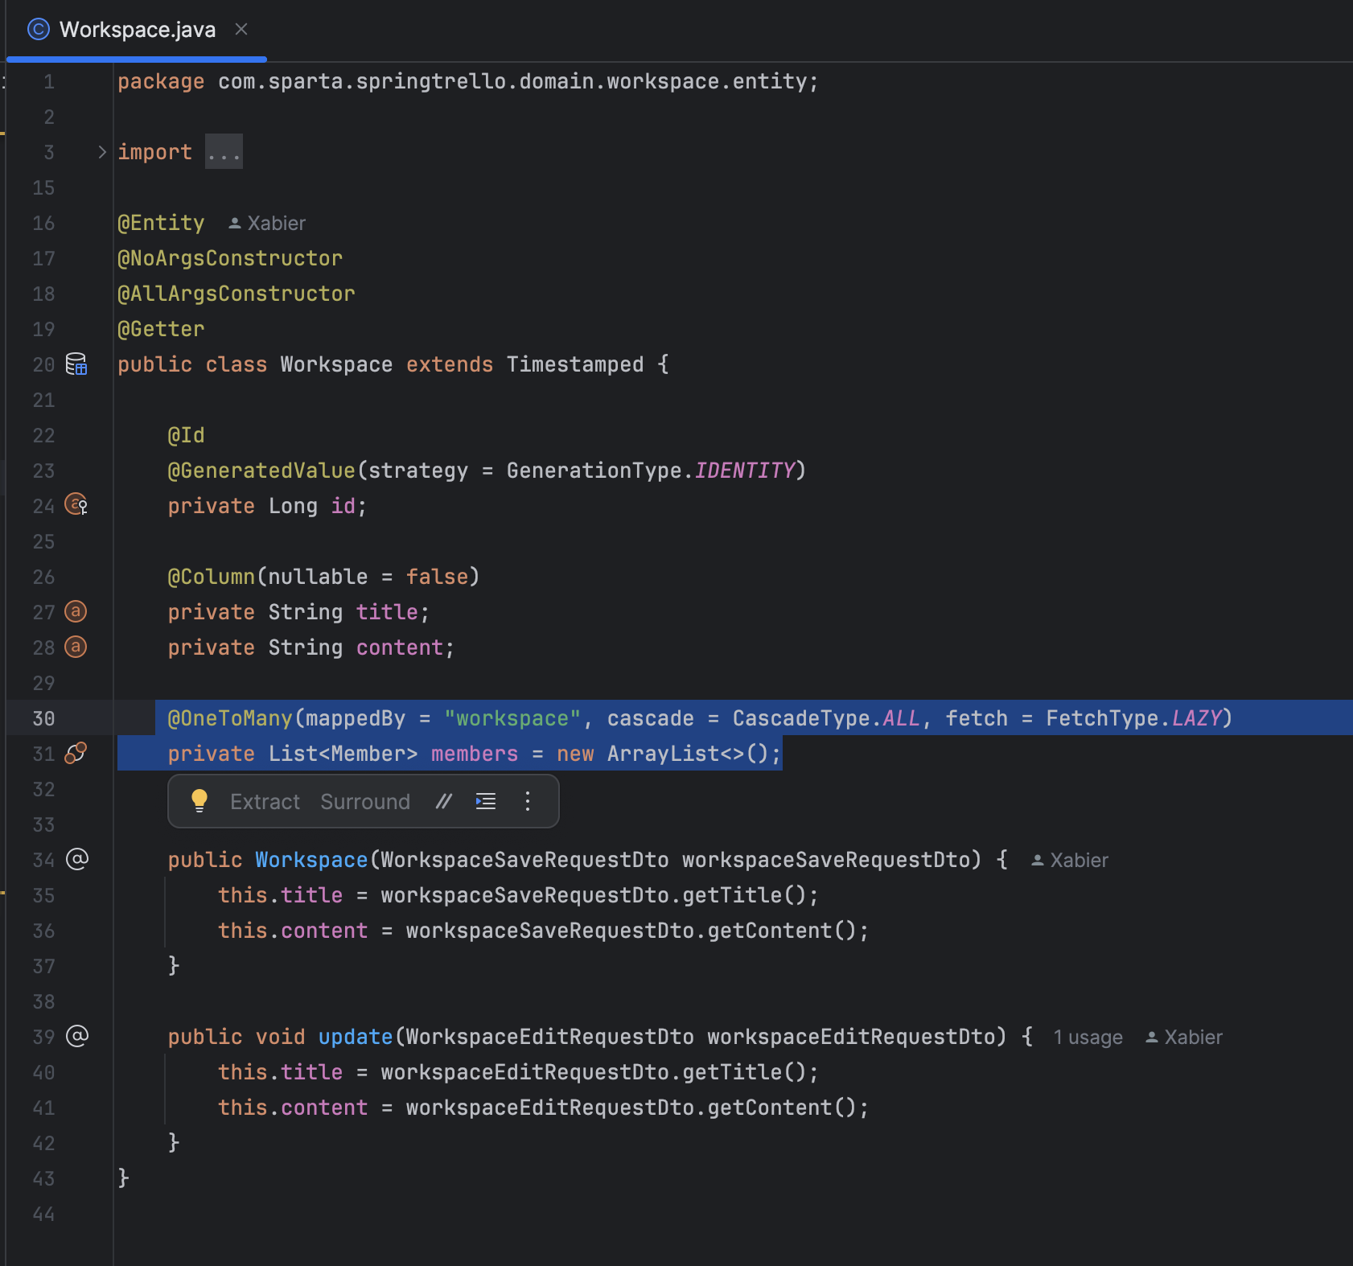Click the @AllArgsConstructor annotation
The image size is (1353, 1266).
(x=236, y=294)
